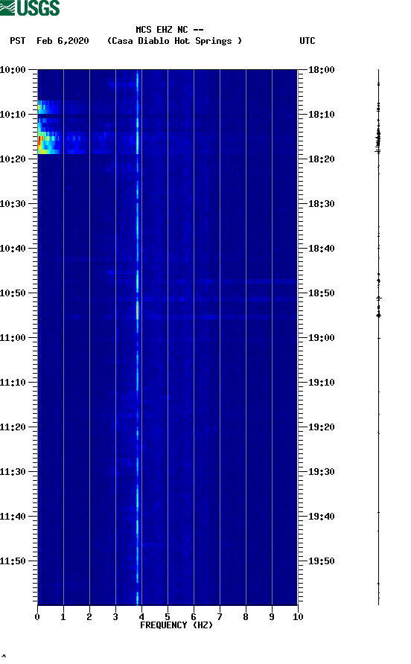Image resolution: width=411 pixels, height=664 pixels.
Task: Click the frequency axis tick '2'
Action: 89,616
